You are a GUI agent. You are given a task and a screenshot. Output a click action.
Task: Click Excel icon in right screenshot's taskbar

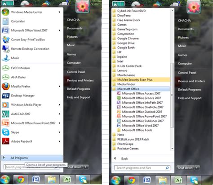coord(178,180)
